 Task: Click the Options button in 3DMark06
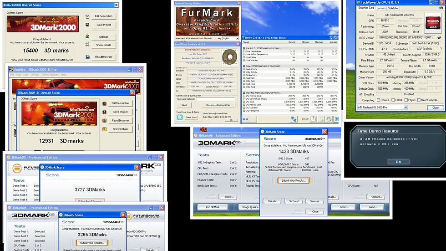[376, 197]
